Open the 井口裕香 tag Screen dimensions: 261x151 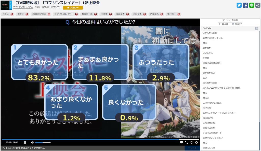[x=137, y=14]
